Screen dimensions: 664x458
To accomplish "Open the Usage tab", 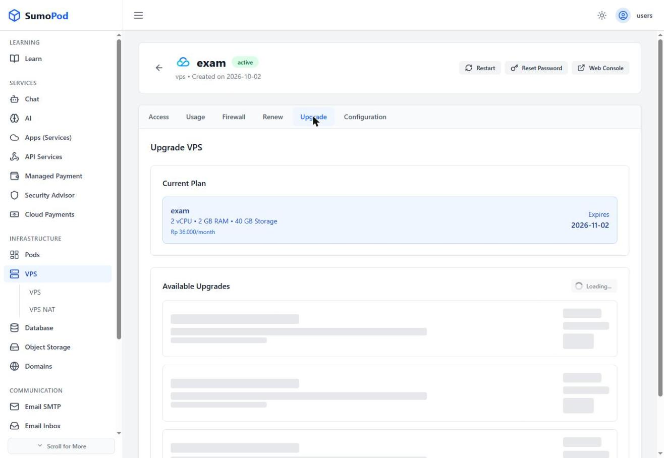I will [x=195, y=117].
